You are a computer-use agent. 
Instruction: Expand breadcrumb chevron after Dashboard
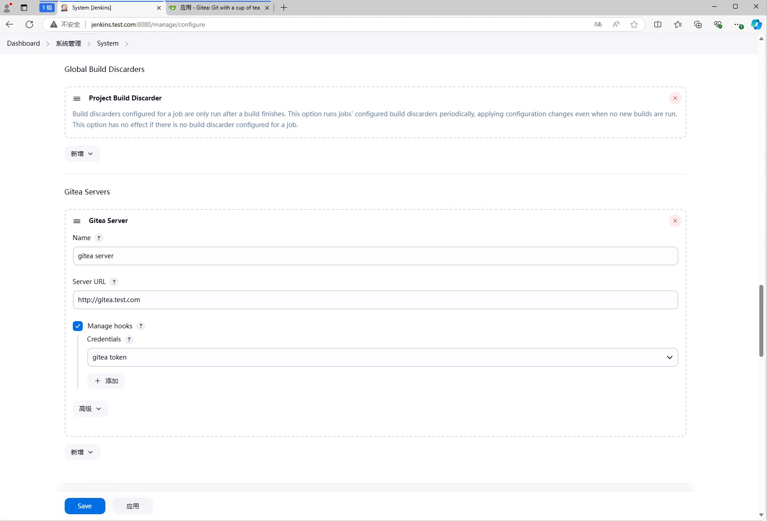coord(48,44)
